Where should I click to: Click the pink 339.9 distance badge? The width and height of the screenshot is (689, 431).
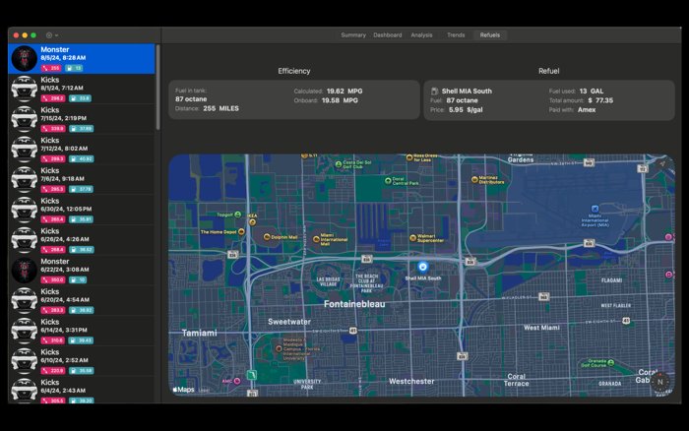tap(53, 129)
